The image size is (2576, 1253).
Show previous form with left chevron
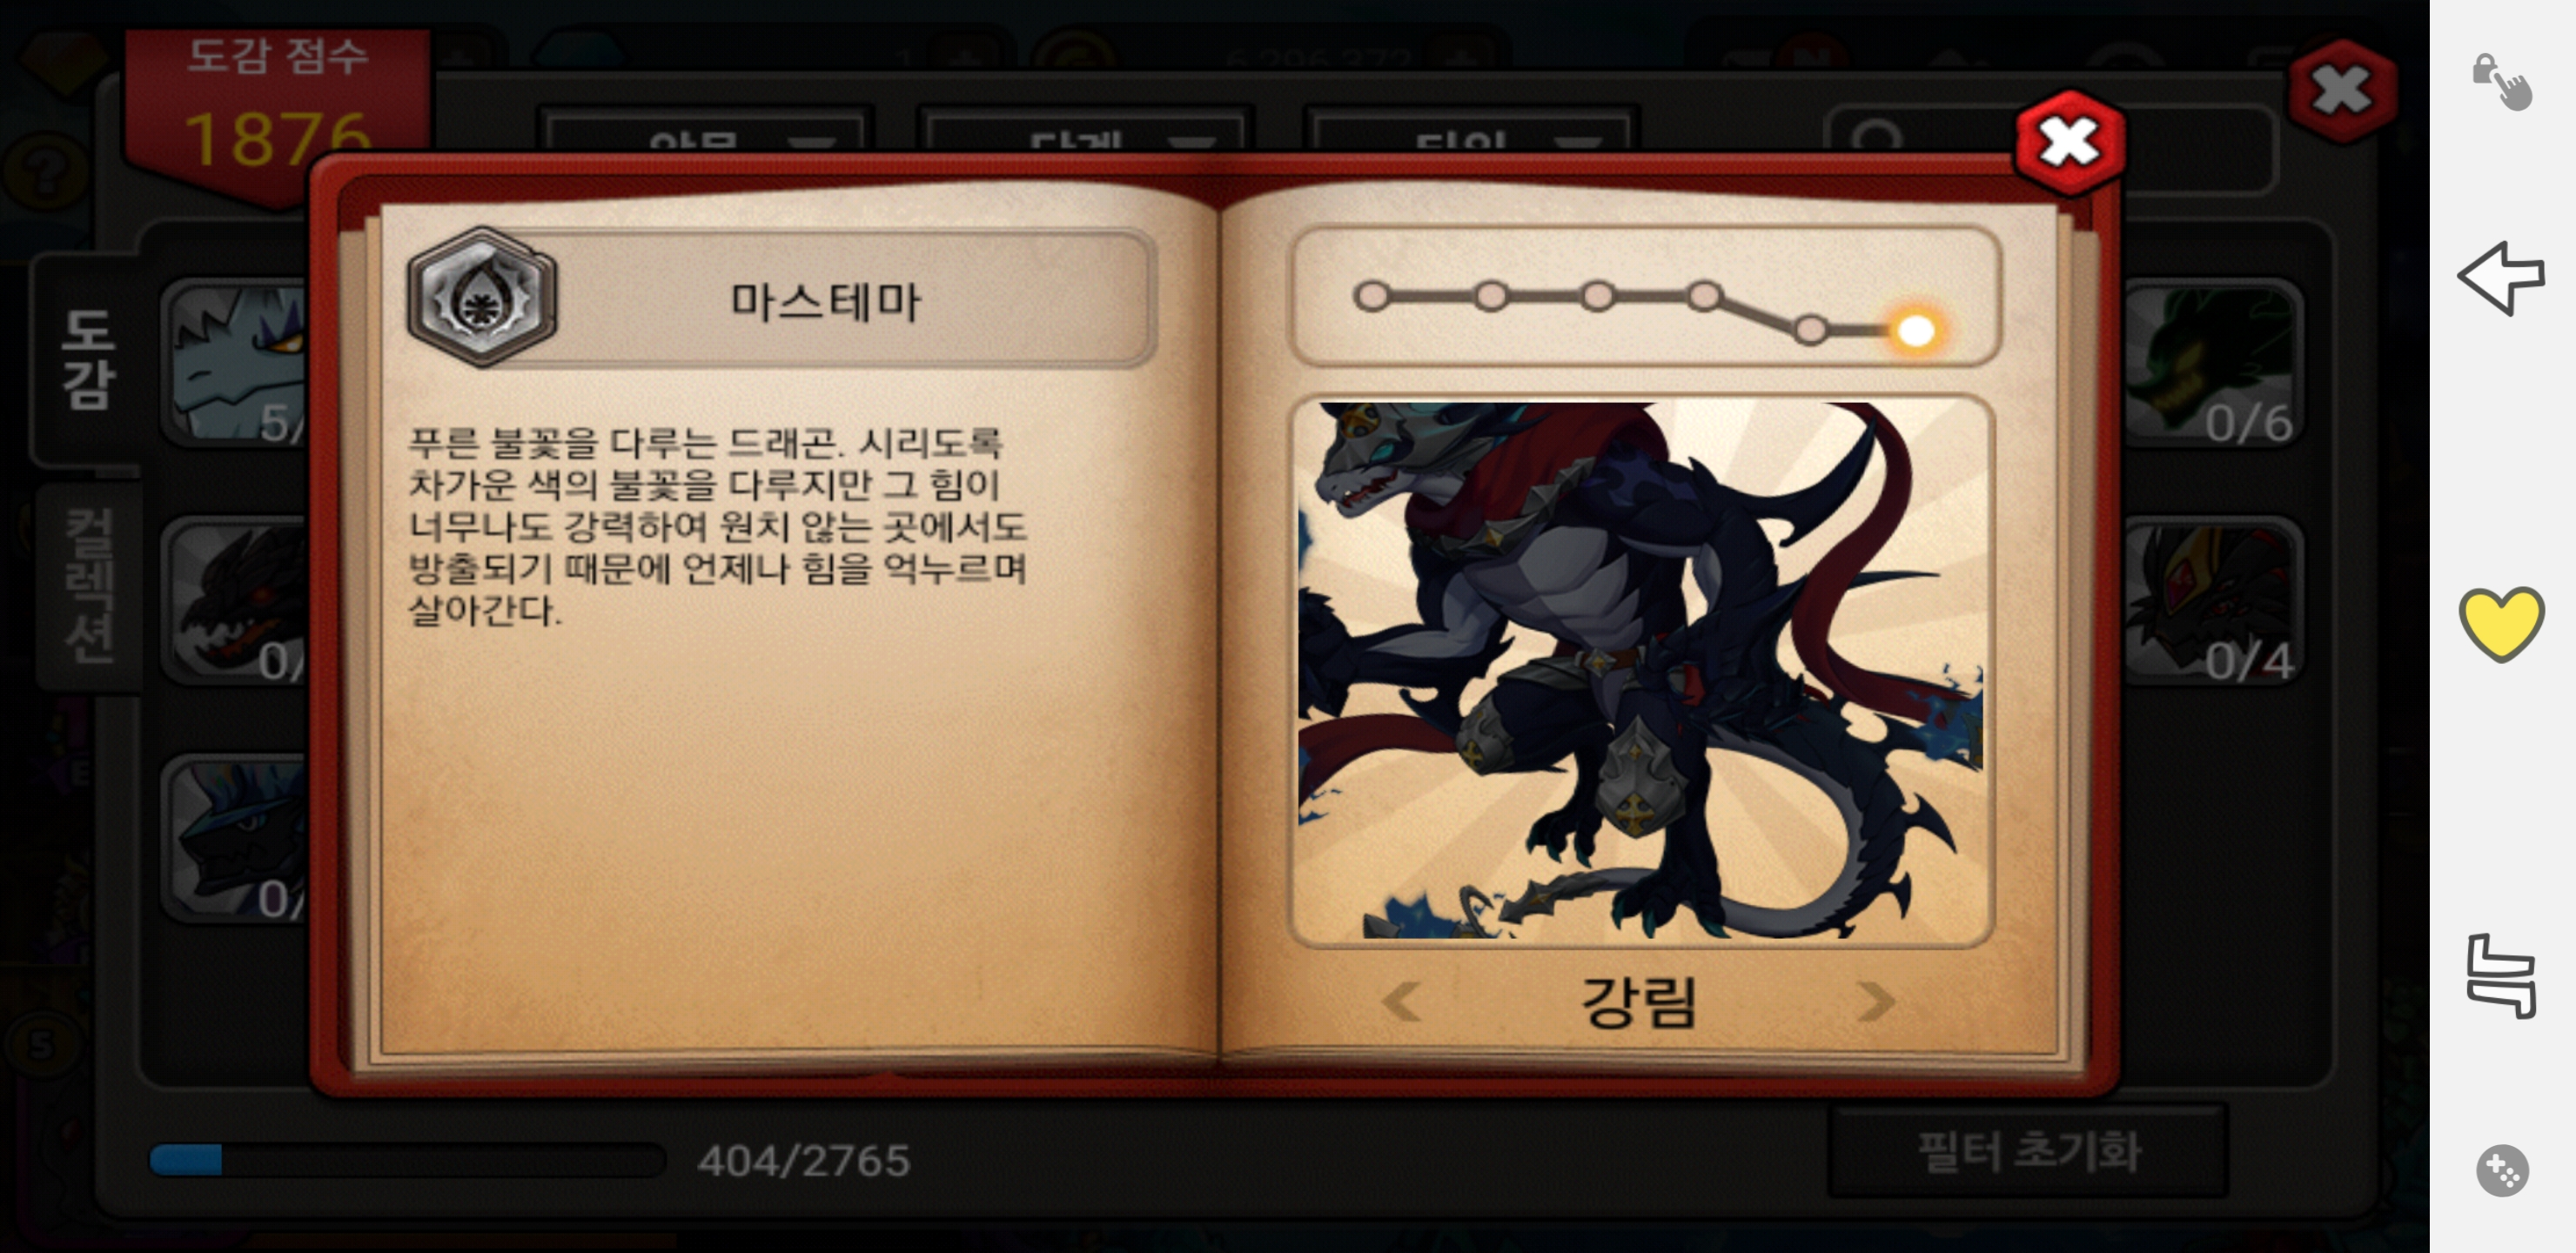(1401, 1001)
